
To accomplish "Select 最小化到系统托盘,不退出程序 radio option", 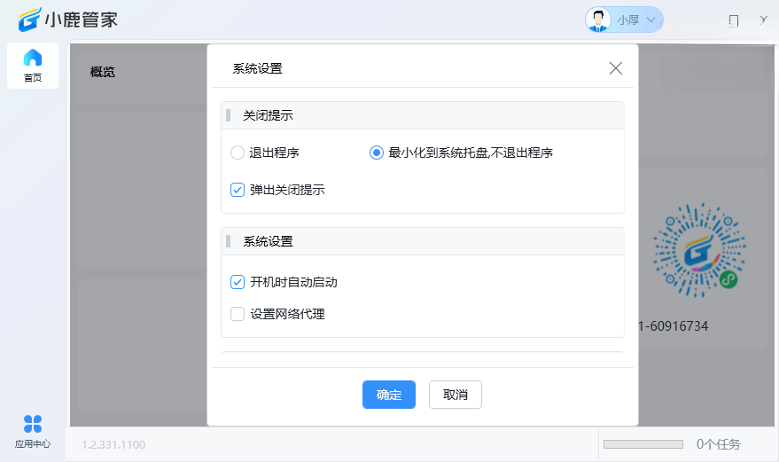I will 377,153.
